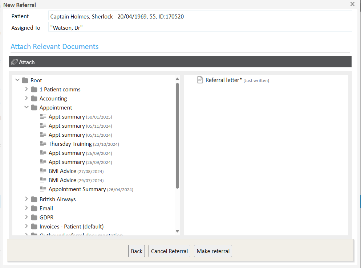Click the Assigned To input field
The image size is (361, 268).
[200, 27]
